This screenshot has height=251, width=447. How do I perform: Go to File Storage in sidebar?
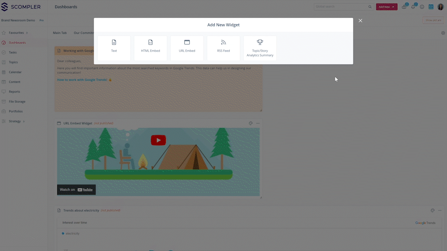[x=17, y=101]
